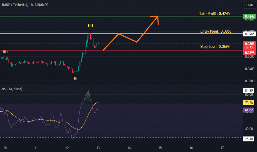
Task: Select the RSI (14, close) indicator label
Action: tap(12, 89)
